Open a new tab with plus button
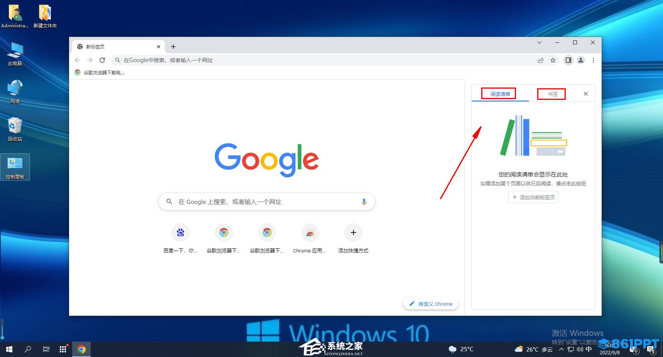Viewport: 663px width, 357px height. pyautogui.click(x=173, y=47)
